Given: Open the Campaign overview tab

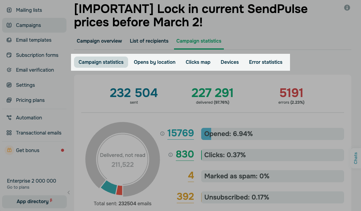Looking at the screenshot, I should [99, 41].
